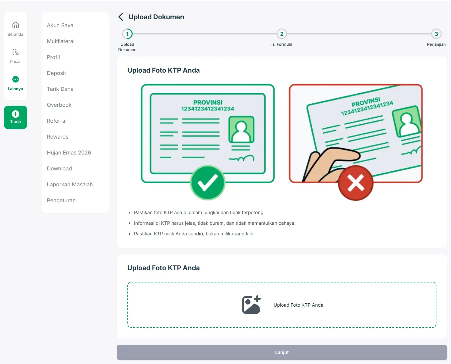Click the dashed KTP photo upload area
The image size is (451, 364).
(282, 305)
